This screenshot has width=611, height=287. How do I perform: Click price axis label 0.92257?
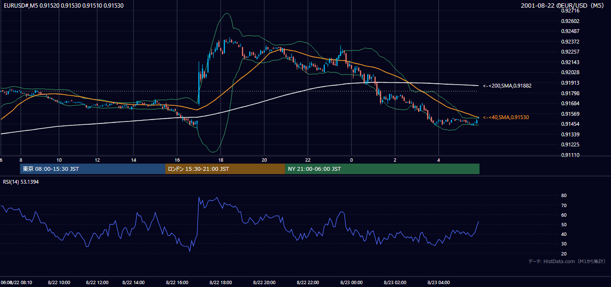[x=570, y=52]
